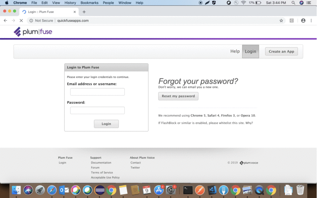Viewport: 317px width, 198px height.
Task: Click the Wi-Fi status icon
Action: tap(243, 3)
